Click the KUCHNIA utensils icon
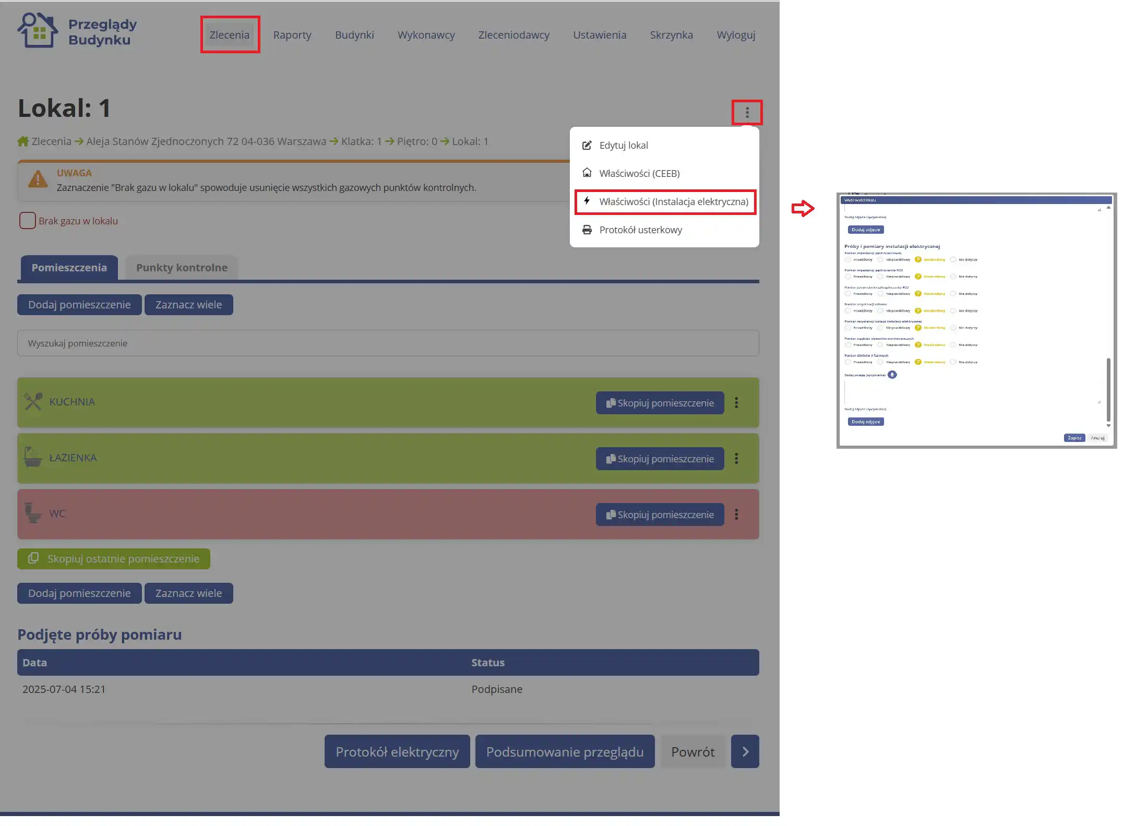The width and height of the screenshot is (1135, 826). pyautogui.click(x=33, y=401)
